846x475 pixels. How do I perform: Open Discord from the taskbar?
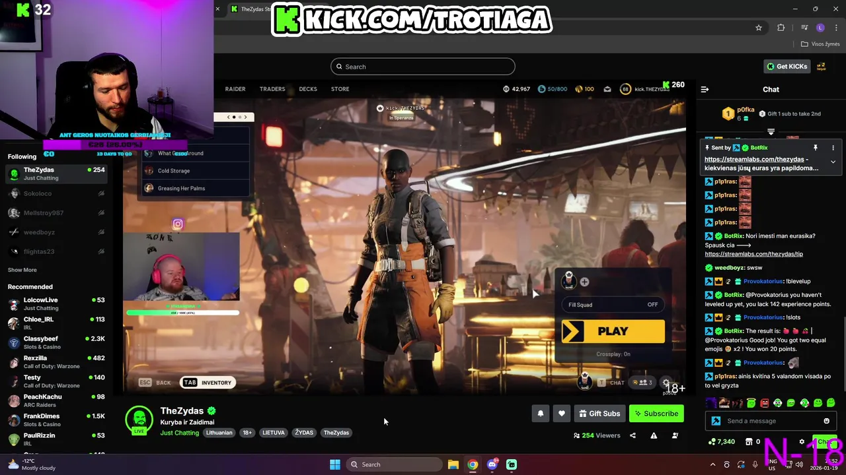pyautogui.click(x=492, y=464)
